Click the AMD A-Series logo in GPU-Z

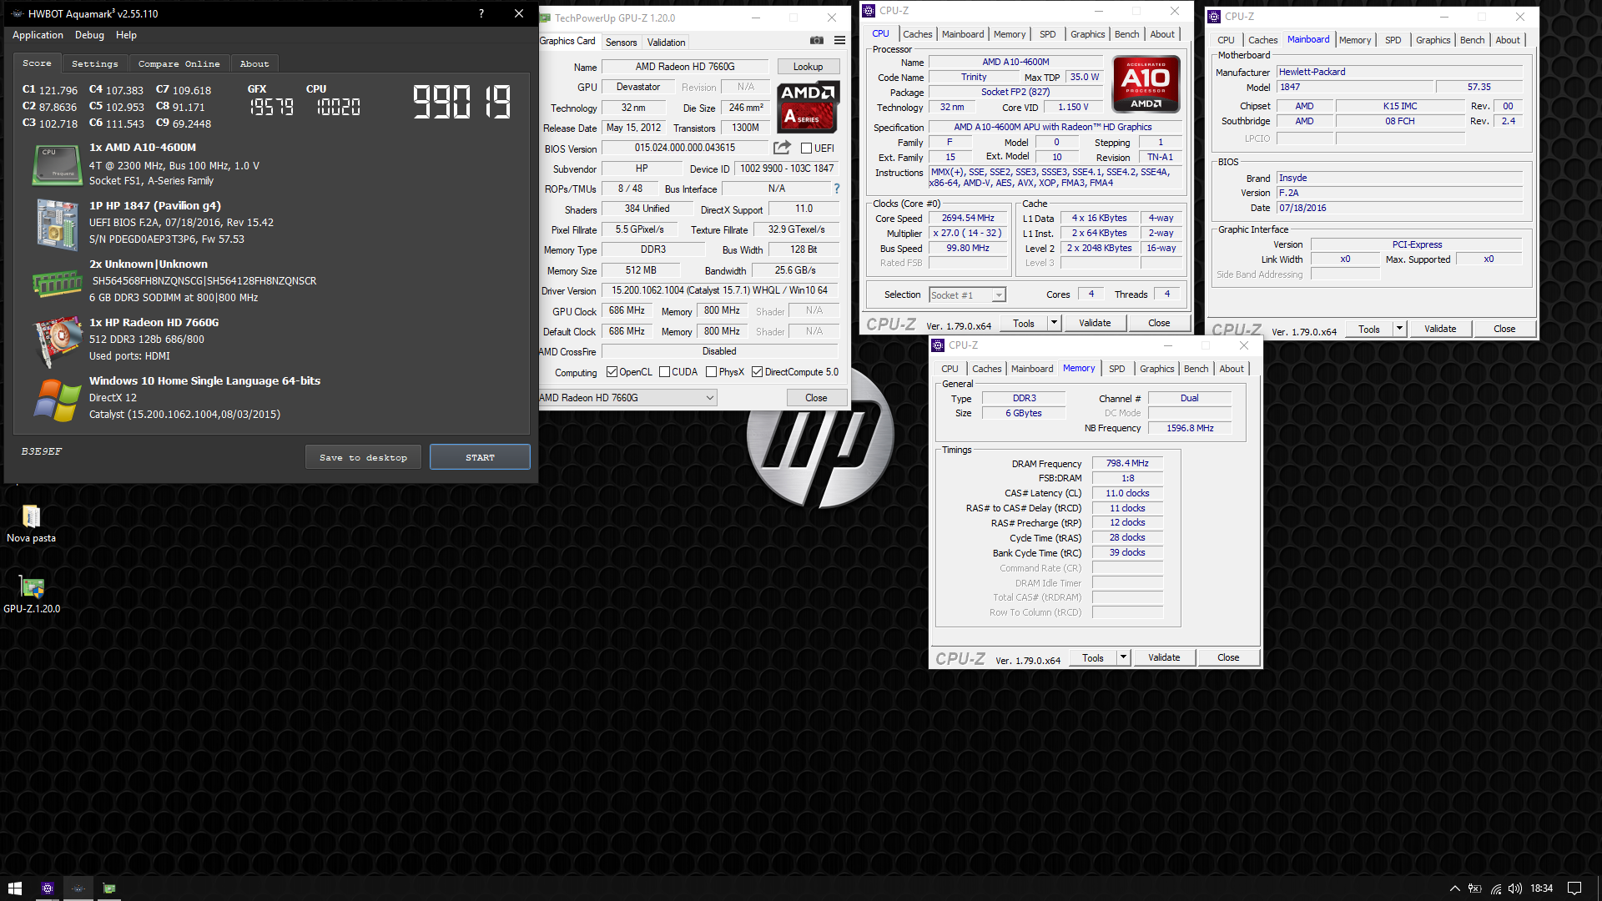click(x=809, y=108)
